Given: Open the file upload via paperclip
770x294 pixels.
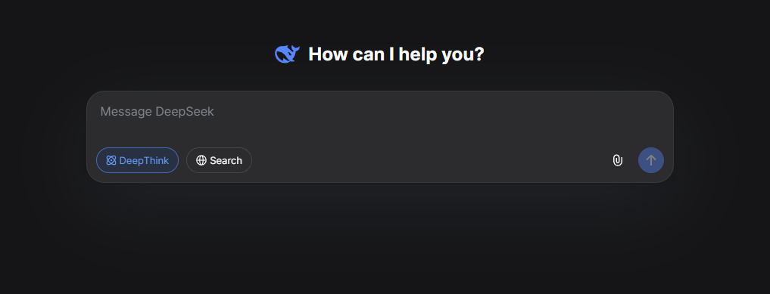Looking at the screenshot, I should (617, 160).
